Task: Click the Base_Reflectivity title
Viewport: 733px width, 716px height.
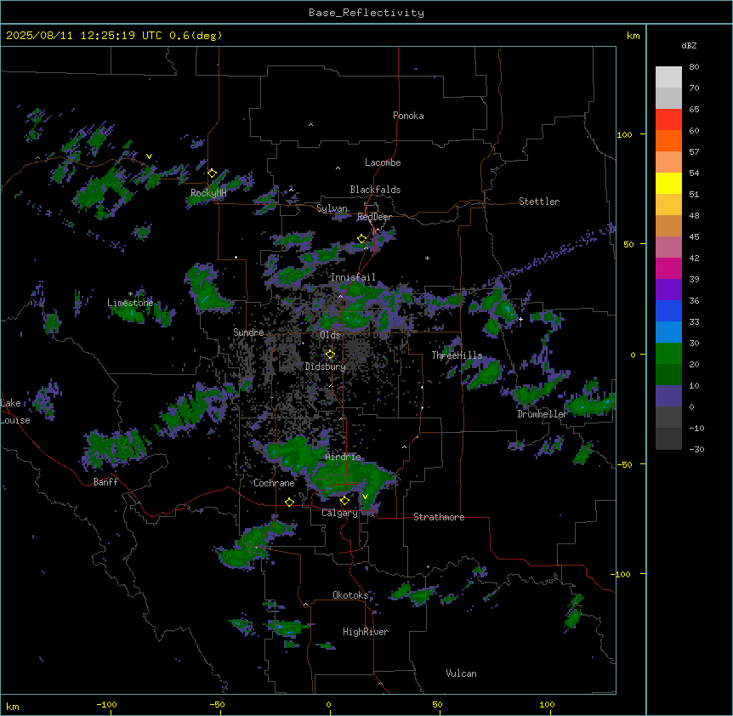Action: pyautogui.click(x=366, y=13)
